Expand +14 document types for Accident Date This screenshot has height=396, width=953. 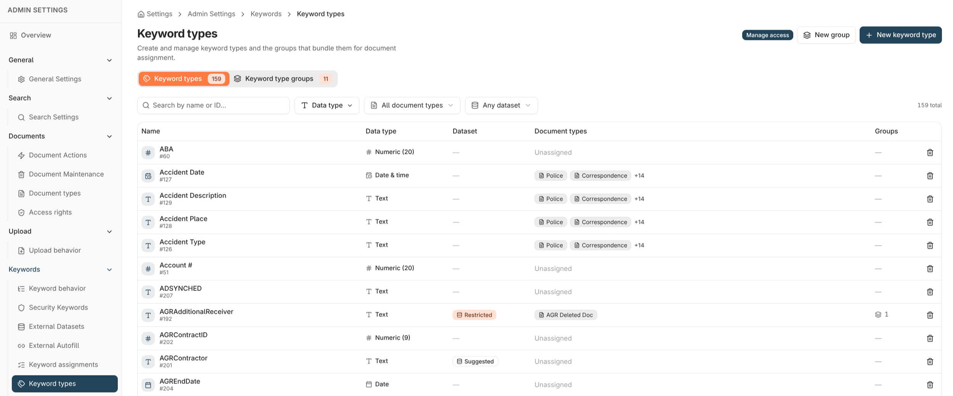pos(639,176)
